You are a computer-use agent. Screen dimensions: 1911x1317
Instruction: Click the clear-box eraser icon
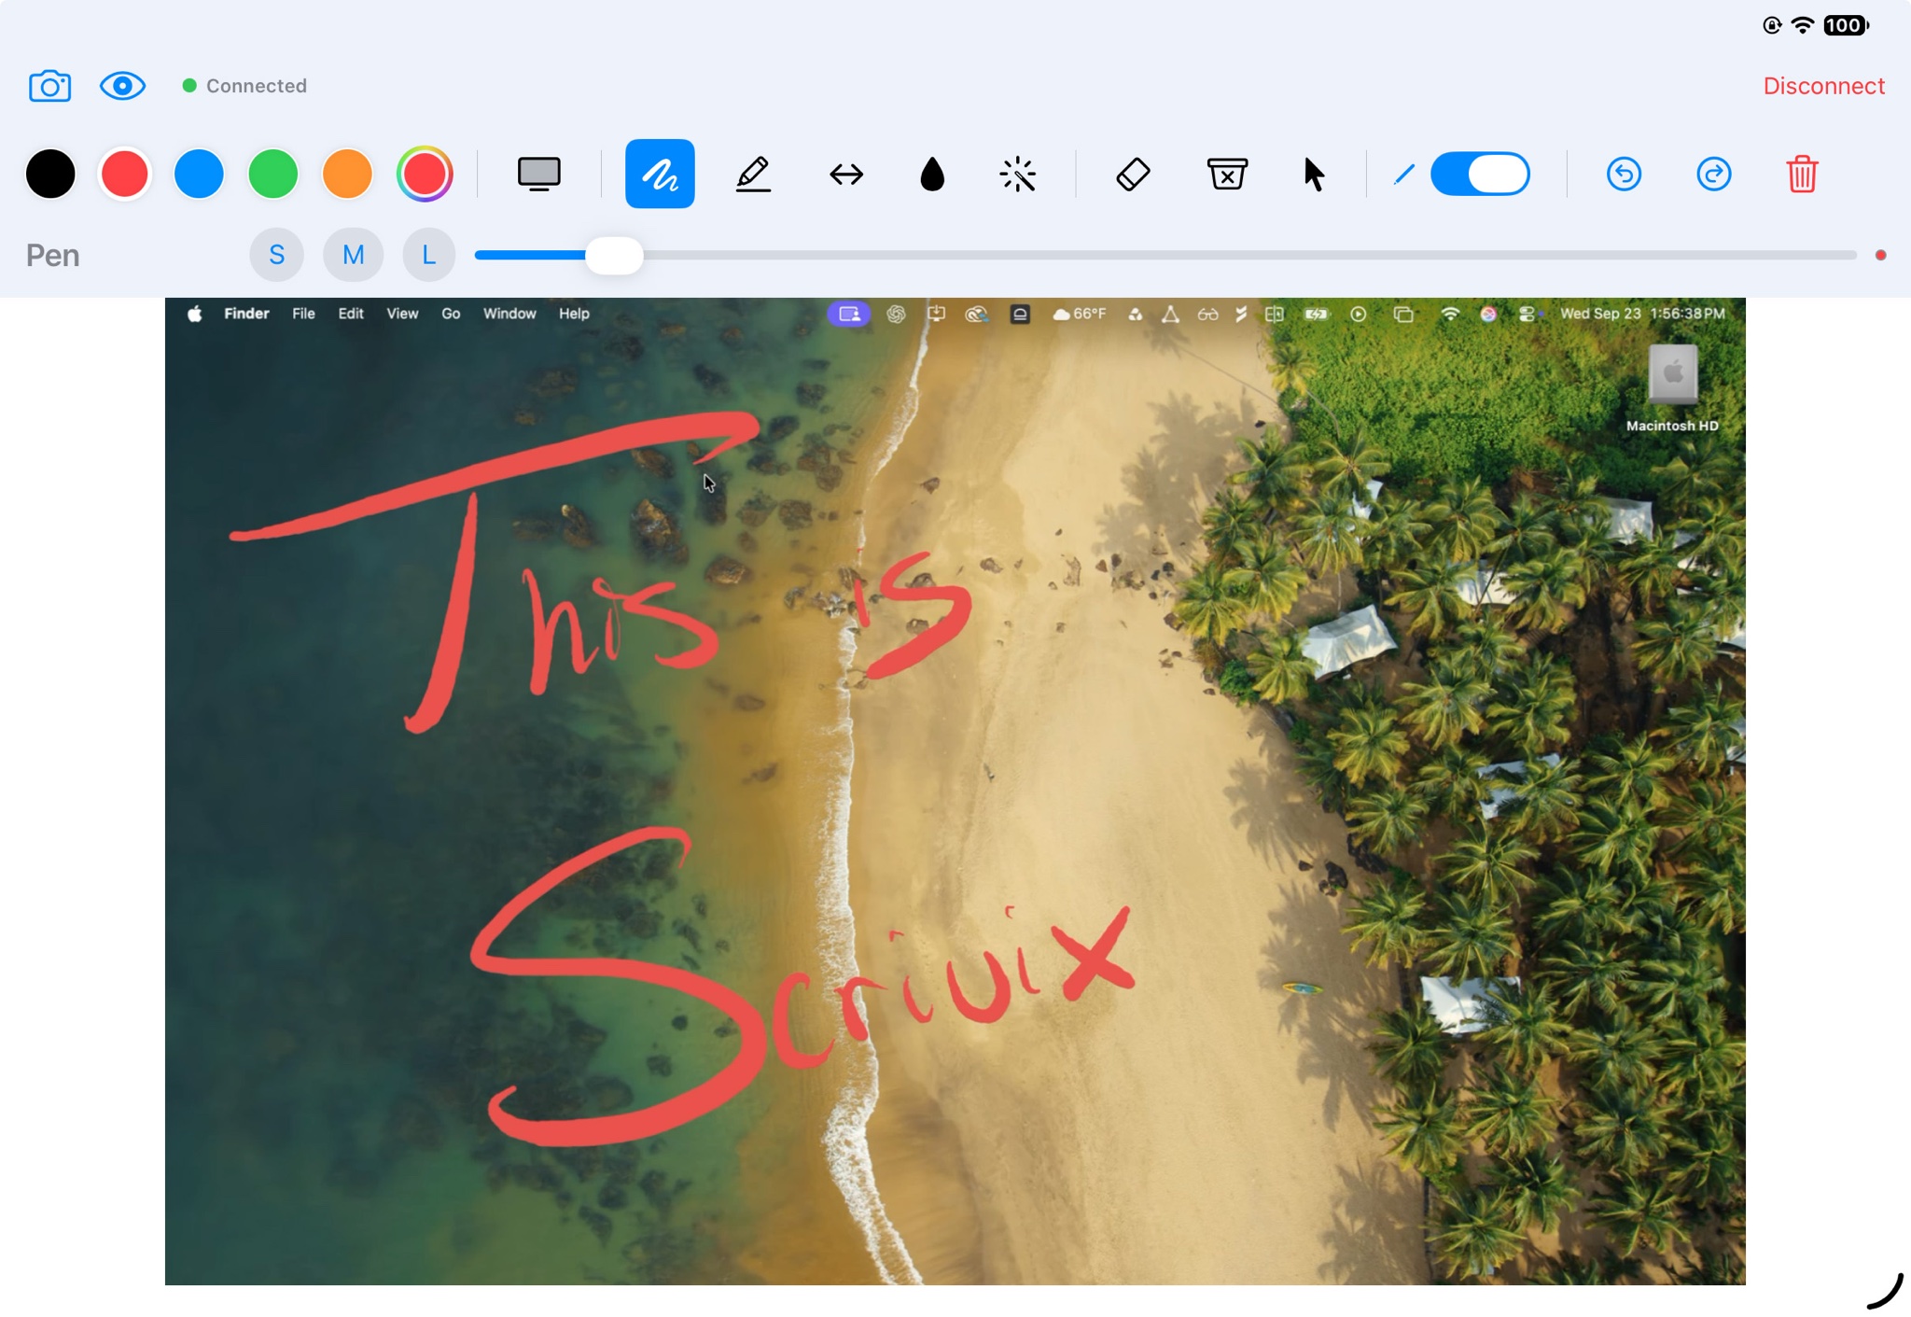click(1227, 174)
